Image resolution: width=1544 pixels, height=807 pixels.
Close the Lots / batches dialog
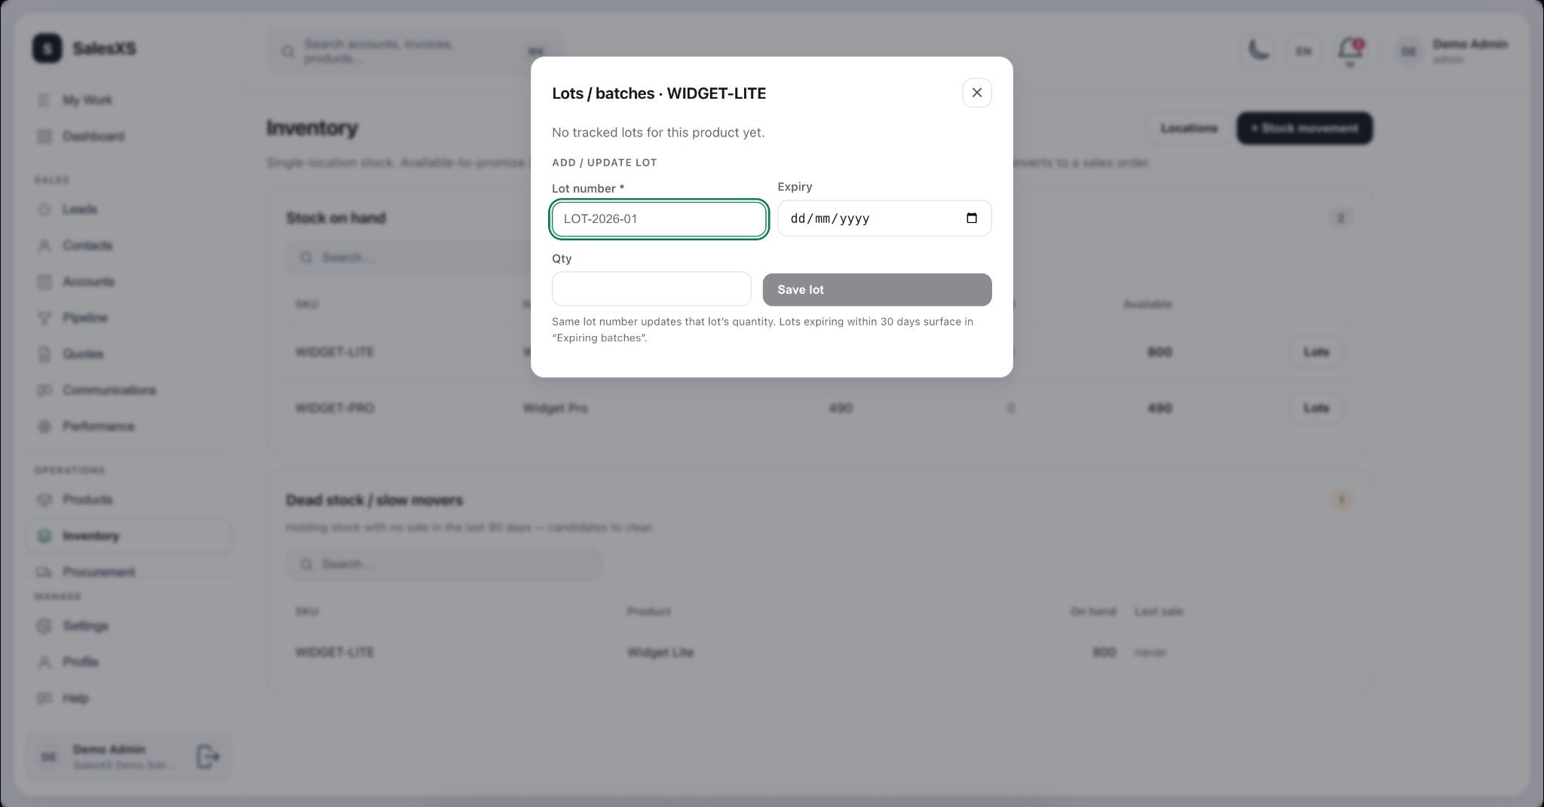point(976,93)
